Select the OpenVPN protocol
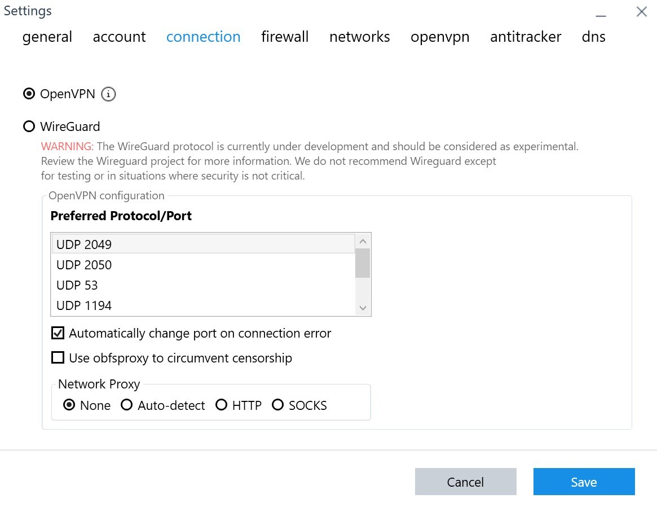The image size is (657, 507). [x=29, y=94]
